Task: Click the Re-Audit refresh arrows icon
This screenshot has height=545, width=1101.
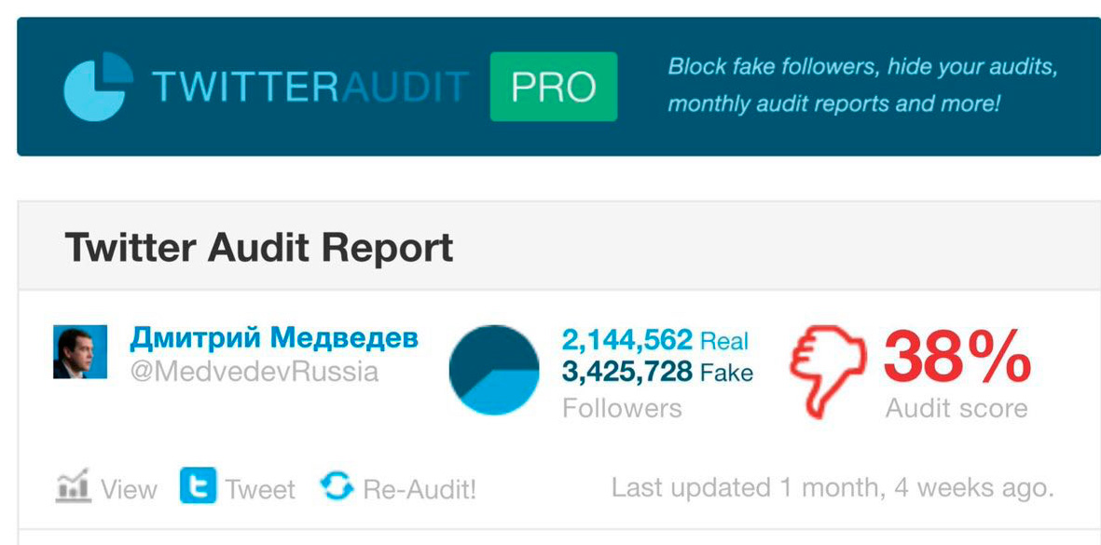Action: pos(337,486)
